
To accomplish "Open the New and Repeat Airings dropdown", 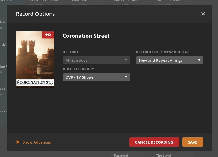I will [x=169, y=60].
